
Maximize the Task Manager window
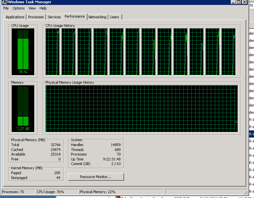point(239,2)
